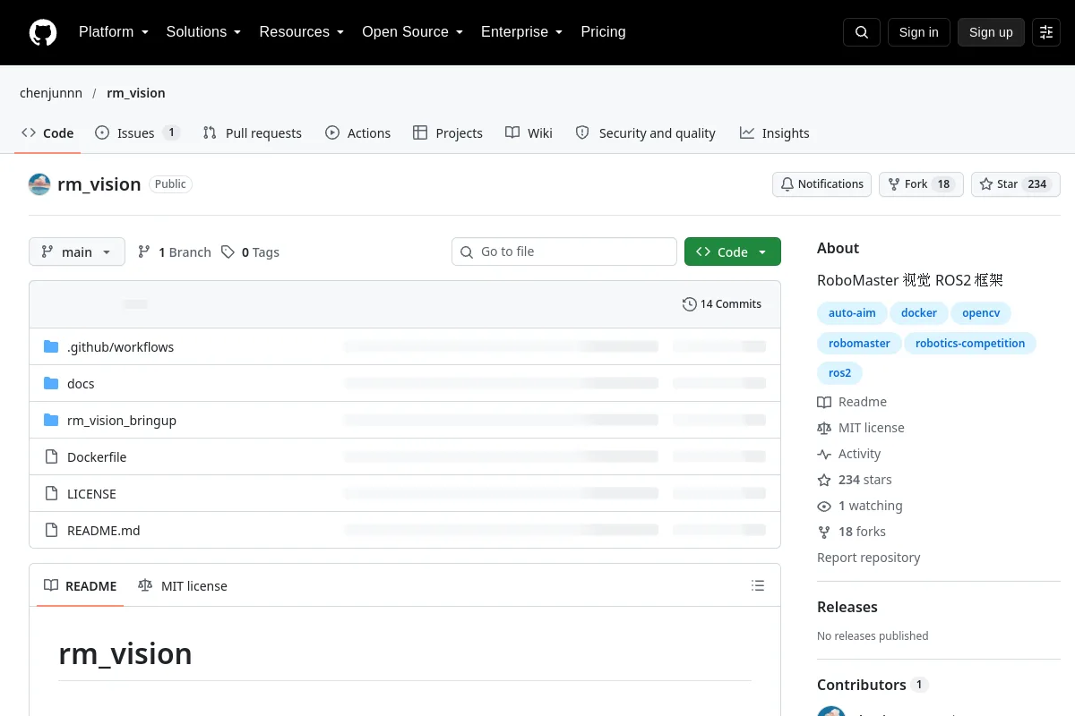Select the docker topic tag
1075x716 pixels.
point(919,313)
